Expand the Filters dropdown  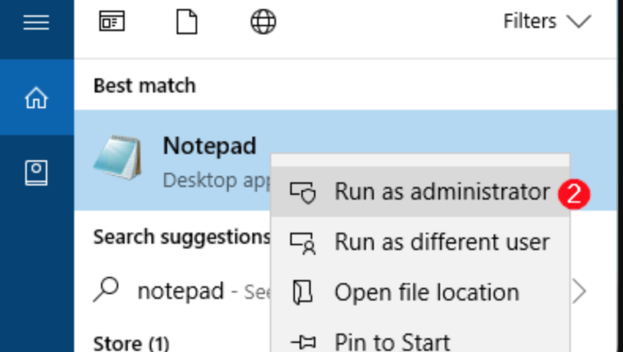(547, 21)
